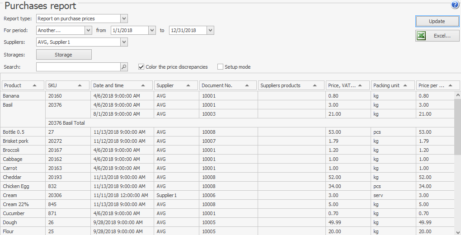Click the Packing unit column sort arrow

tap(405, 85)
